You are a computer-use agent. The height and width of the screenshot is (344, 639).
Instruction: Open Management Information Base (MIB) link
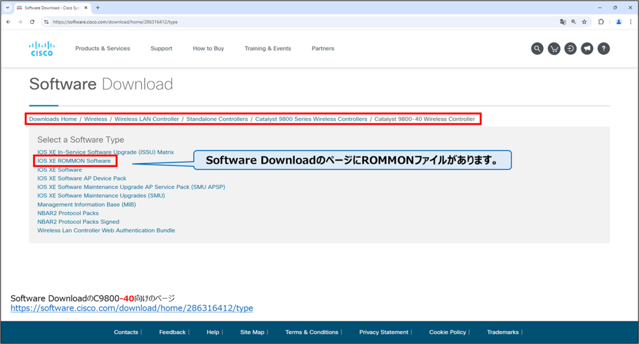(x=86, y=204)
